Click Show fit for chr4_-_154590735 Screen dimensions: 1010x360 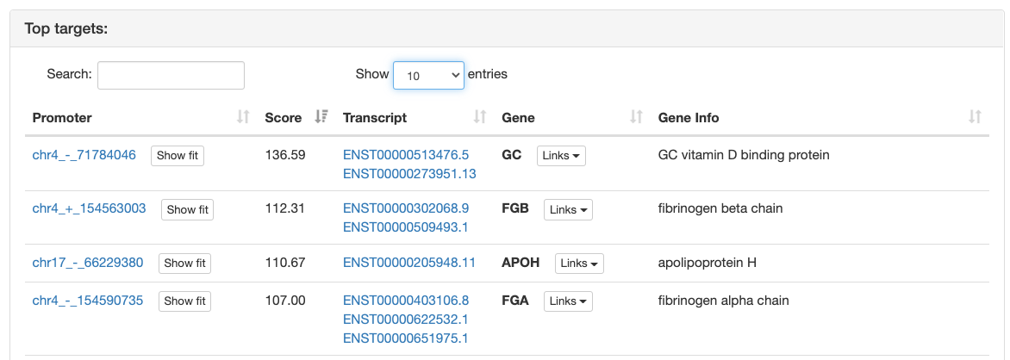pyautogui.click(x=184, y=301)
